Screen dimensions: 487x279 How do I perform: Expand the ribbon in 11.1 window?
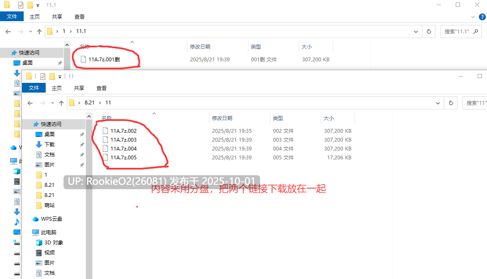[473, 17]
